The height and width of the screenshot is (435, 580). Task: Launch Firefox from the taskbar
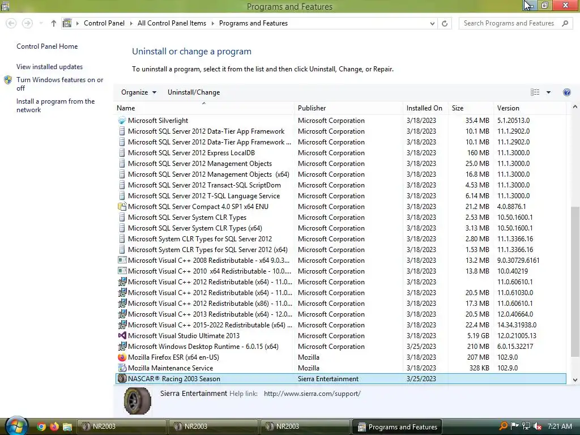[54, 427]
